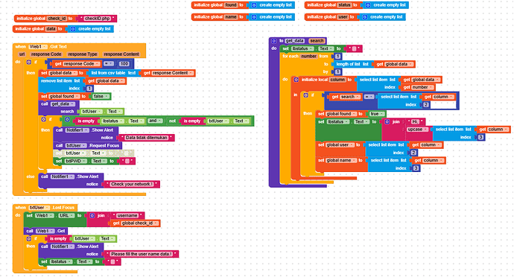This screenshot has width=514, height=277.
Task: Edit the number 100 in comparison
Action: [x=124, y=64]
